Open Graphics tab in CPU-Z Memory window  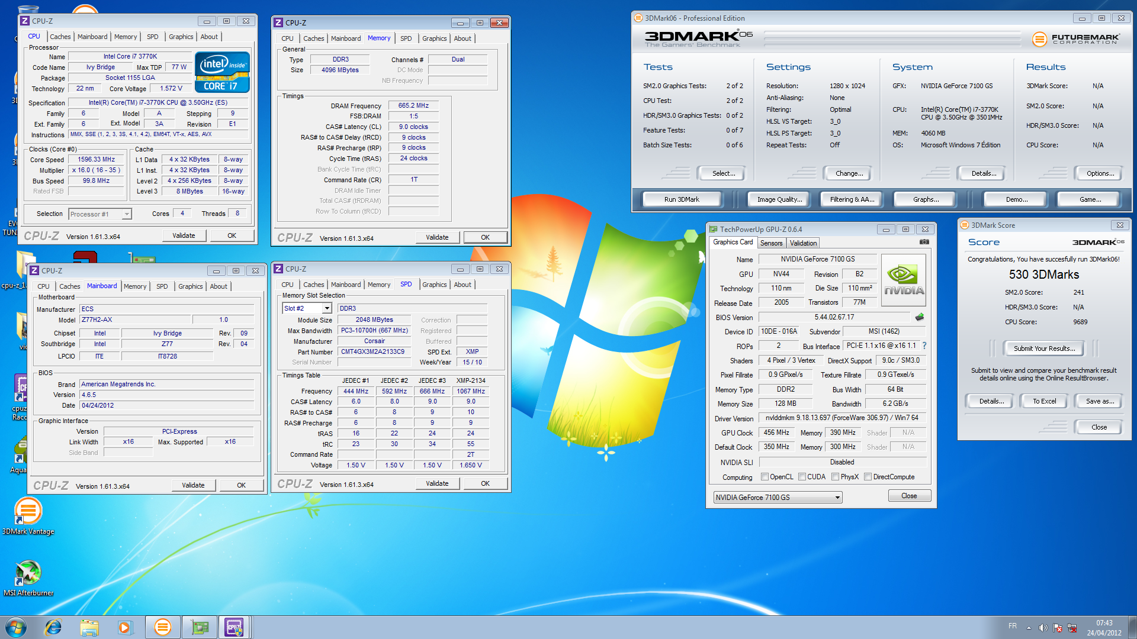coord(434,38)
